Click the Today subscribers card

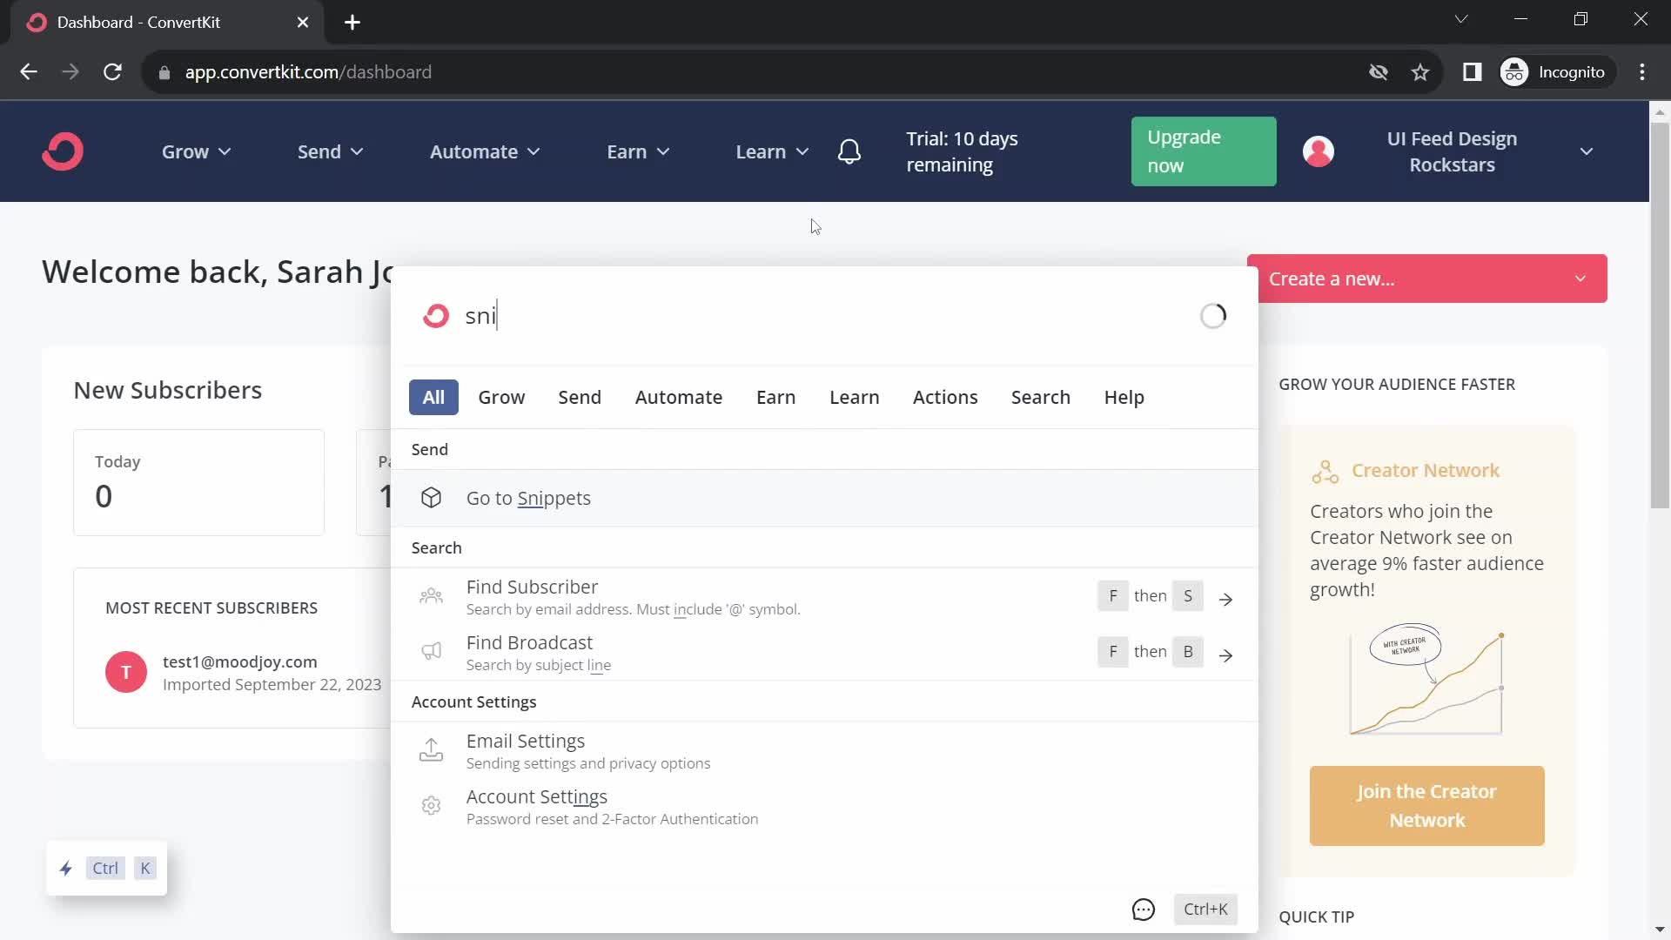tap(198, 482)
